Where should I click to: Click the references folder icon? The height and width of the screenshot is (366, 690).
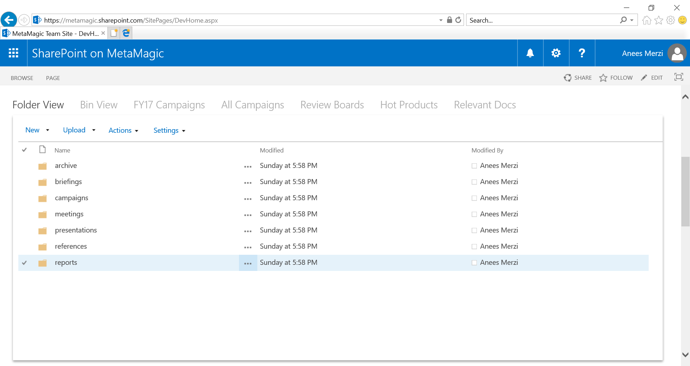(x=43, y=247)
